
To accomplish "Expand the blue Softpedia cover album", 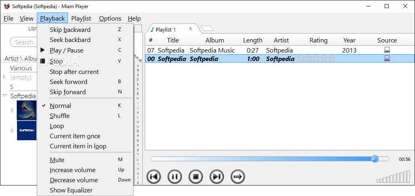I will point(12,131).
